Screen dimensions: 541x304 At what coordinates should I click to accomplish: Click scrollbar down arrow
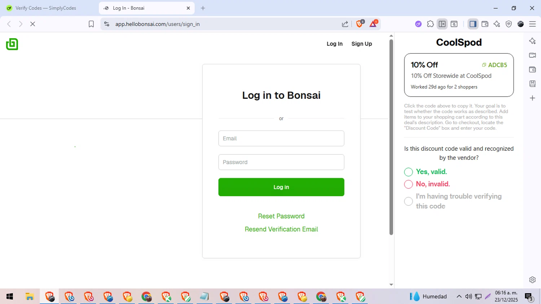(x=391, y=285)
